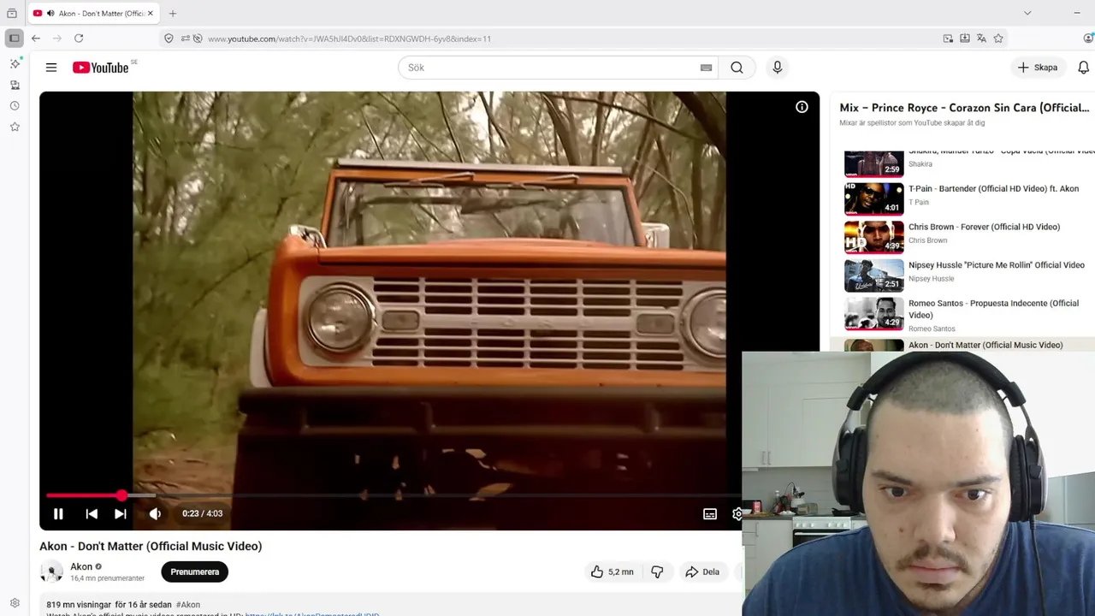The width and height of the screenshot is (1095, 616).
Task: Start voice search with the microphone icon
Action: (777, 68)
